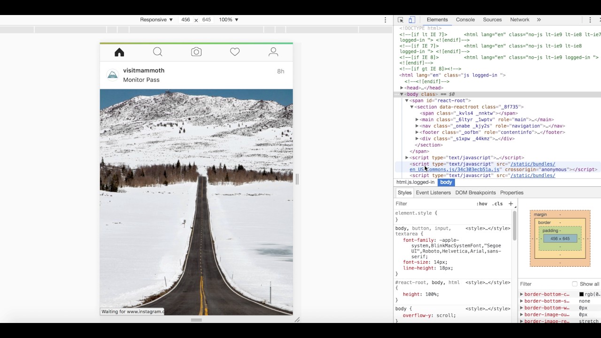Click the computed styles Filter field
The height and width of the screenshot is (338, 601).
(x=543, y=284)
